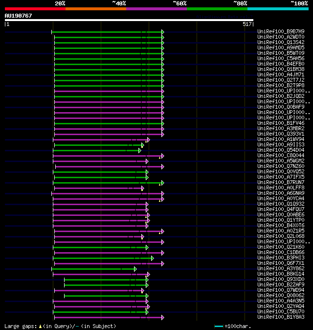Select the UniRef100_A6GNA9 entry
313x330 pixels.
click(281, 193)
